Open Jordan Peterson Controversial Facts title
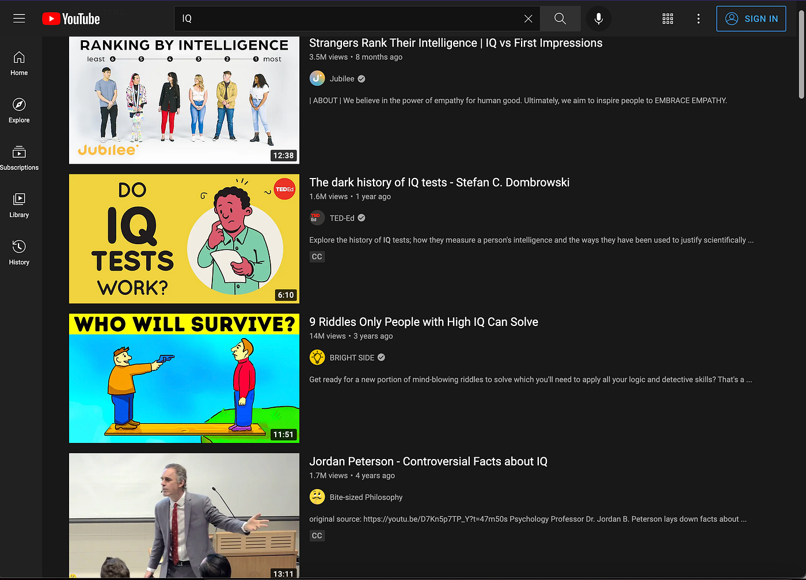 pyautogui.click(x=428, y=461)
